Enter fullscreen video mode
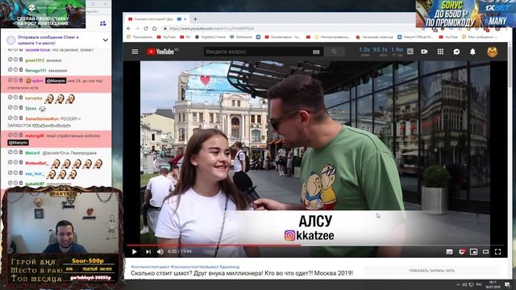This screenshot has width=516, height=290. click(497, 252)
